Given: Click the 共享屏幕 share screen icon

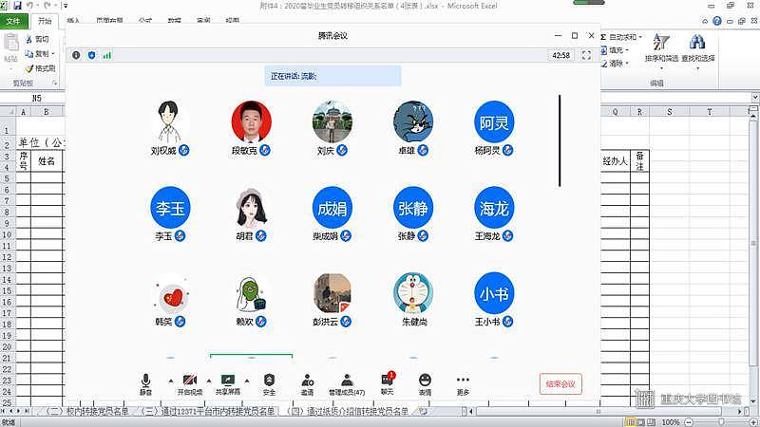Looking at the screenshot, I should click(x=227, y=381).
